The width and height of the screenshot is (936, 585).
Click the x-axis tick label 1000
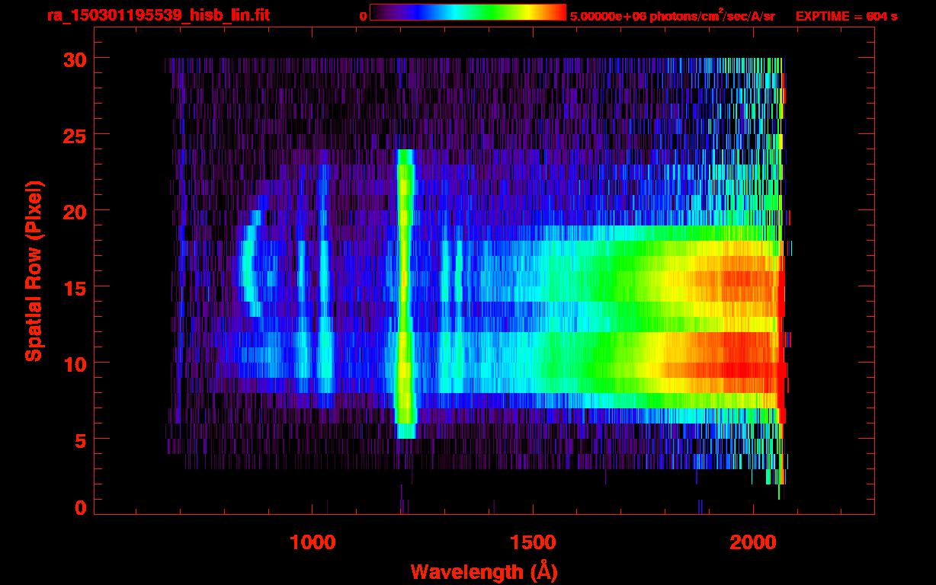click(x=312, y=542)
